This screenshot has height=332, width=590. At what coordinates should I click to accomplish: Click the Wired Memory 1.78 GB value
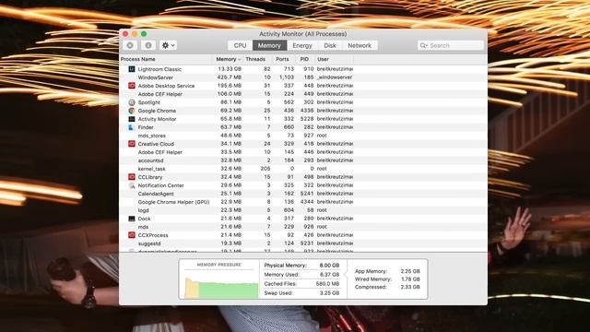click(410, 279)
